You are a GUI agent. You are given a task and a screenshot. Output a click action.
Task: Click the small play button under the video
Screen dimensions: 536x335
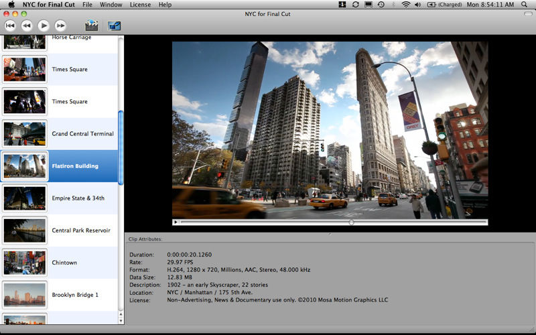(x=176, y=222)
